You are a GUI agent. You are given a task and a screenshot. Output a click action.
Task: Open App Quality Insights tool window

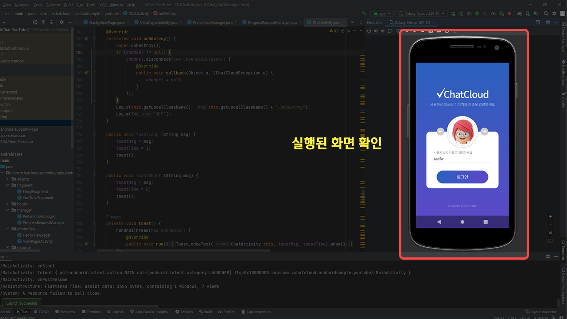tap(149, 311)
